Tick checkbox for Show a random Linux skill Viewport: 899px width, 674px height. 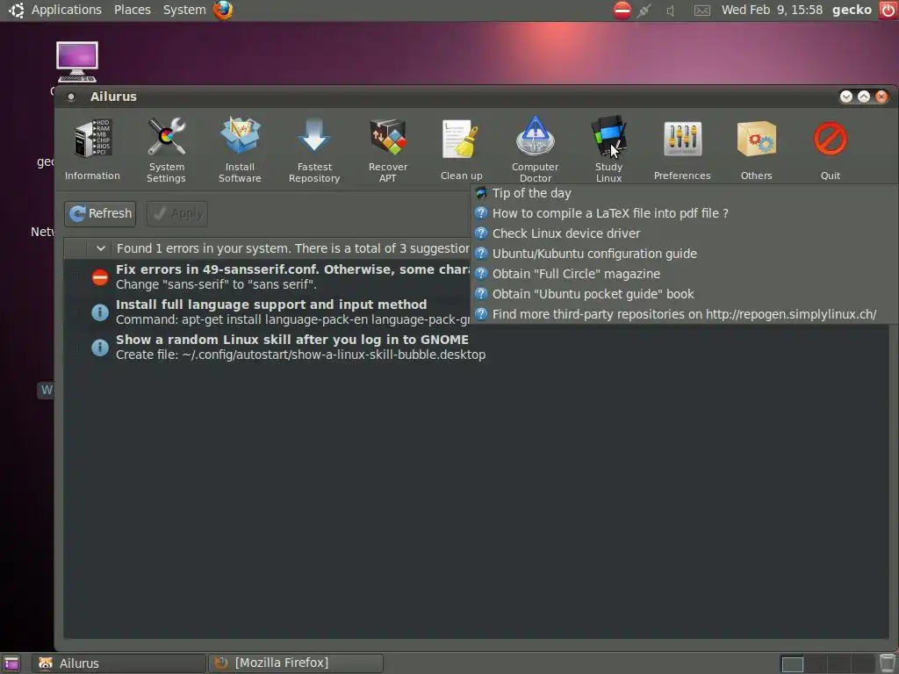(x=74, y=348)
